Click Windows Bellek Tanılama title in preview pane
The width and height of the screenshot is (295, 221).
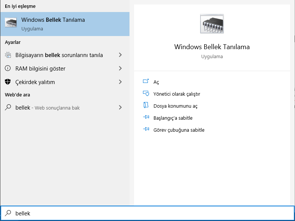click(212, 47)
